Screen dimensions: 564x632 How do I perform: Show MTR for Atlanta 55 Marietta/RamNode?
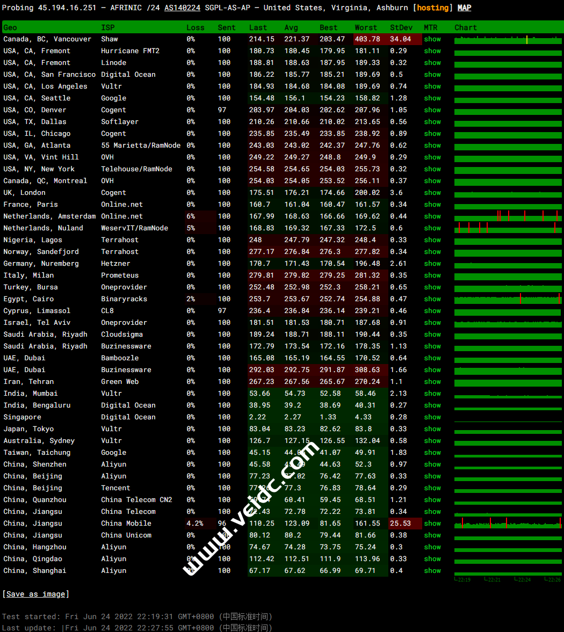[432, 146]
